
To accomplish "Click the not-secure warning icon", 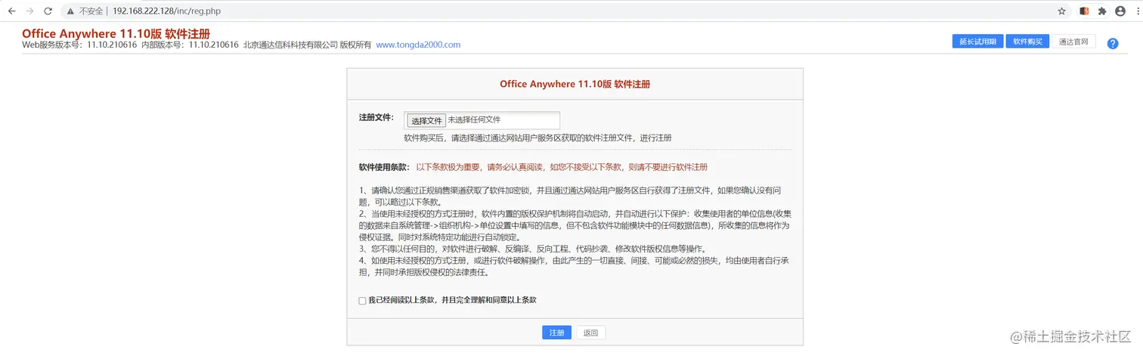I will 70,11.
